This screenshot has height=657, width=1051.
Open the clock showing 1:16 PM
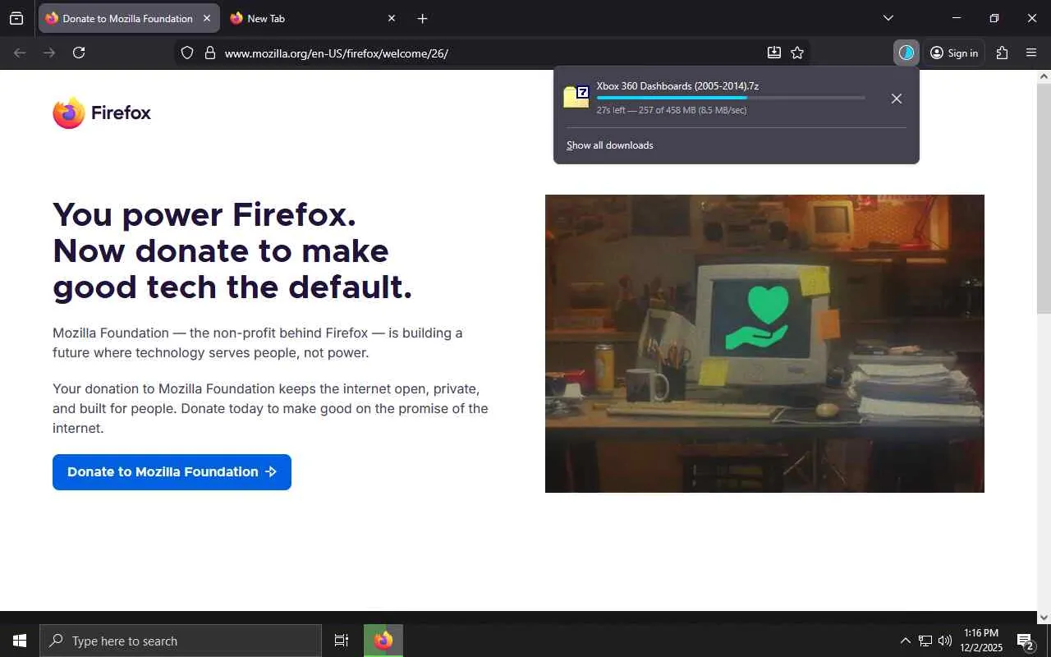pyautogui.click(x=981, y=641)
